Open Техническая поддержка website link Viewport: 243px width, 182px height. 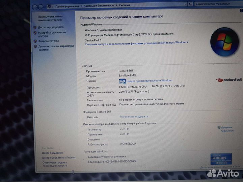click(134, 116)
